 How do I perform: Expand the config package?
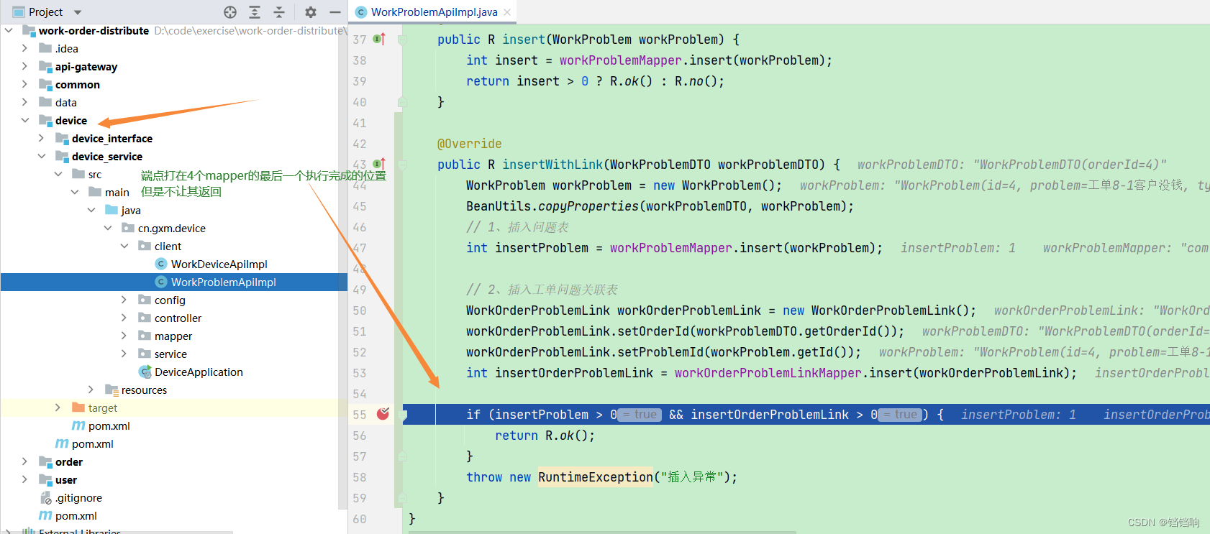point(124,300)
